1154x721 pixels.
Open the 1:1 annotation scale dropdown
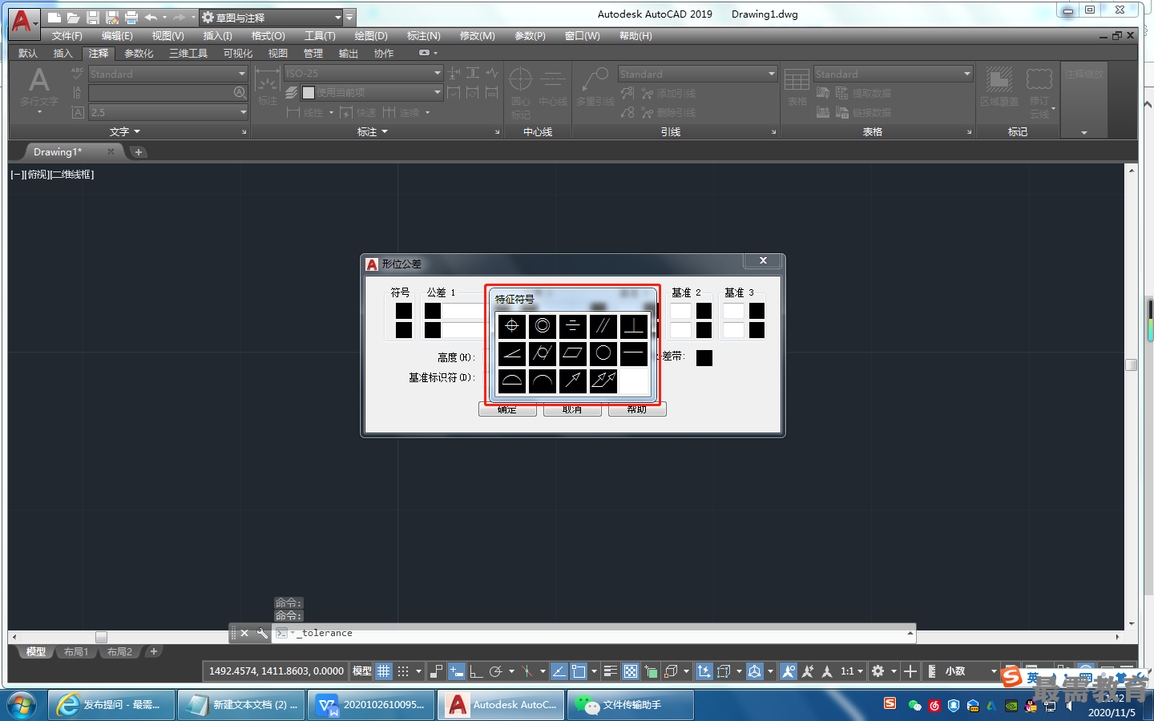click(852, 671)
